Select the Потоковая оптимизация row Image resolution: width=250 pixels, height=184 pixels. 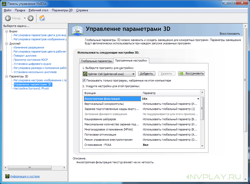tap(142, 135)
